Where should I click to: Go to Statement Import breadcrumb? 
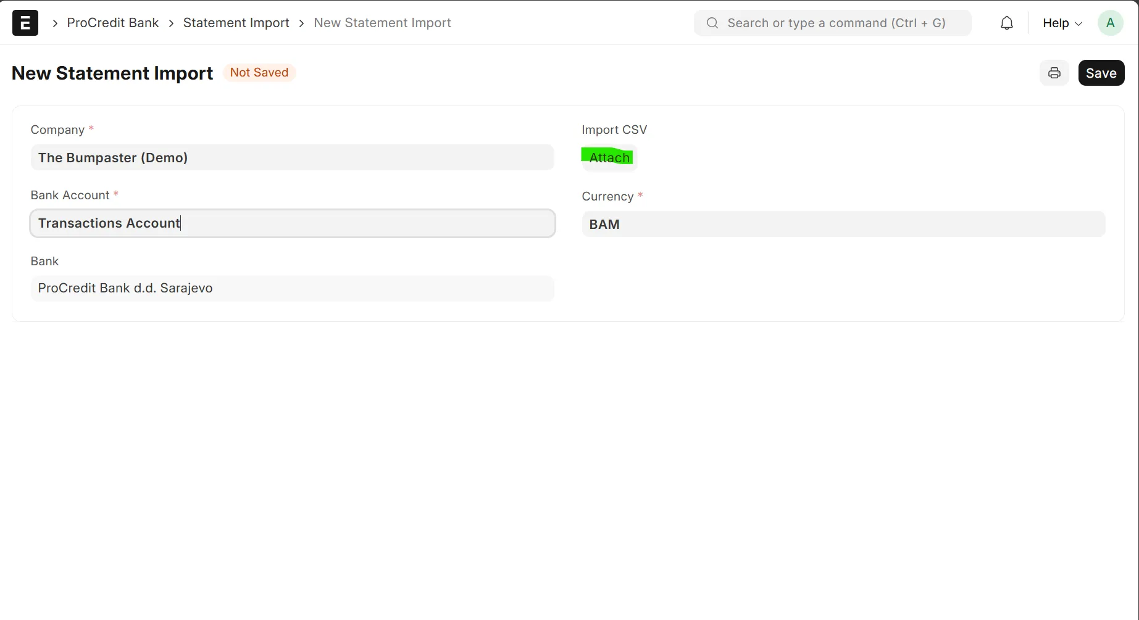pyautogui.click(x=236, y=23)
